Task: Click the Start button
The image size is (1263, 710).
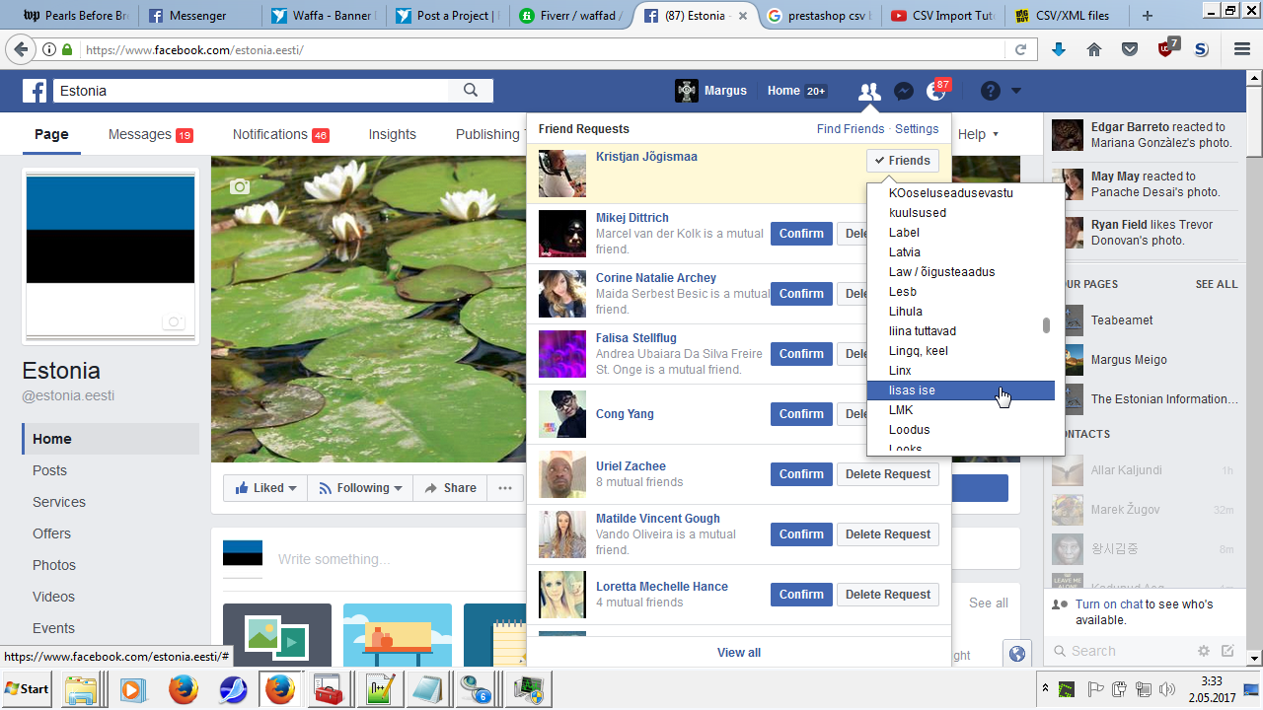Action: coord(28,688)
